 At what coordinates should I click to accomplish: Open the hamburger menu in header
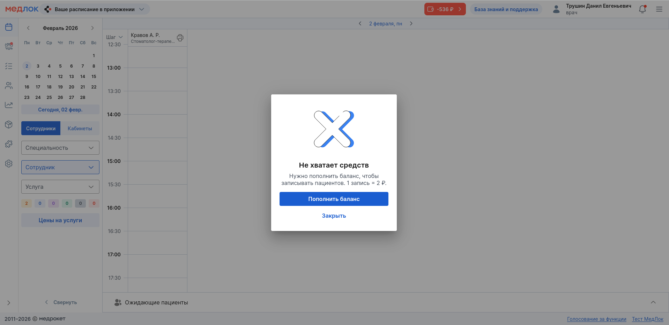pos(659,9)
